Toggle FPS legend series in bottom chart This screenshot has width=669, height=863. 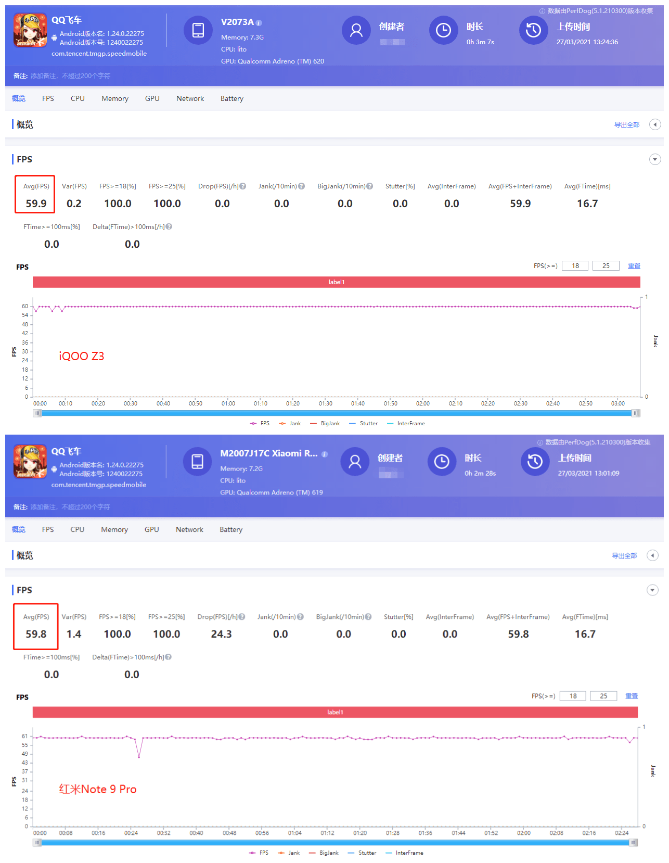click(x=259, y=853)
